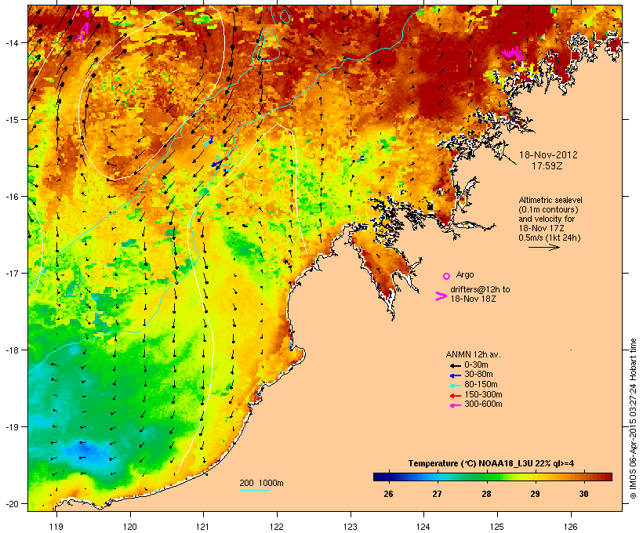Image resolution: width=643 pixels, height=533 pixels.
Task: Click the colorbar tick label 27
Action: (437, 494)
